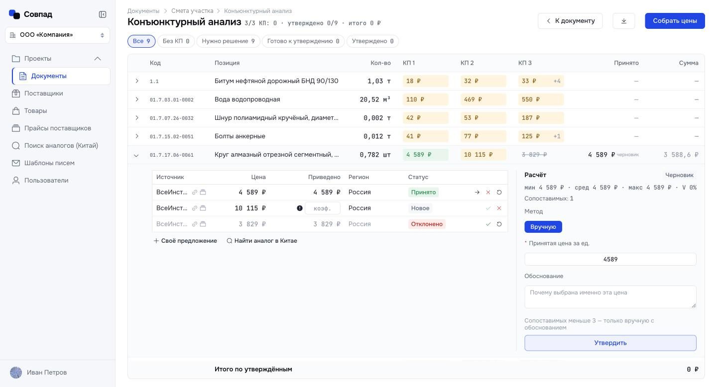Expand the Битум нефтяной дорожный row
The image size is (717, 387).
pyautogui.click(x=137, y=81)
